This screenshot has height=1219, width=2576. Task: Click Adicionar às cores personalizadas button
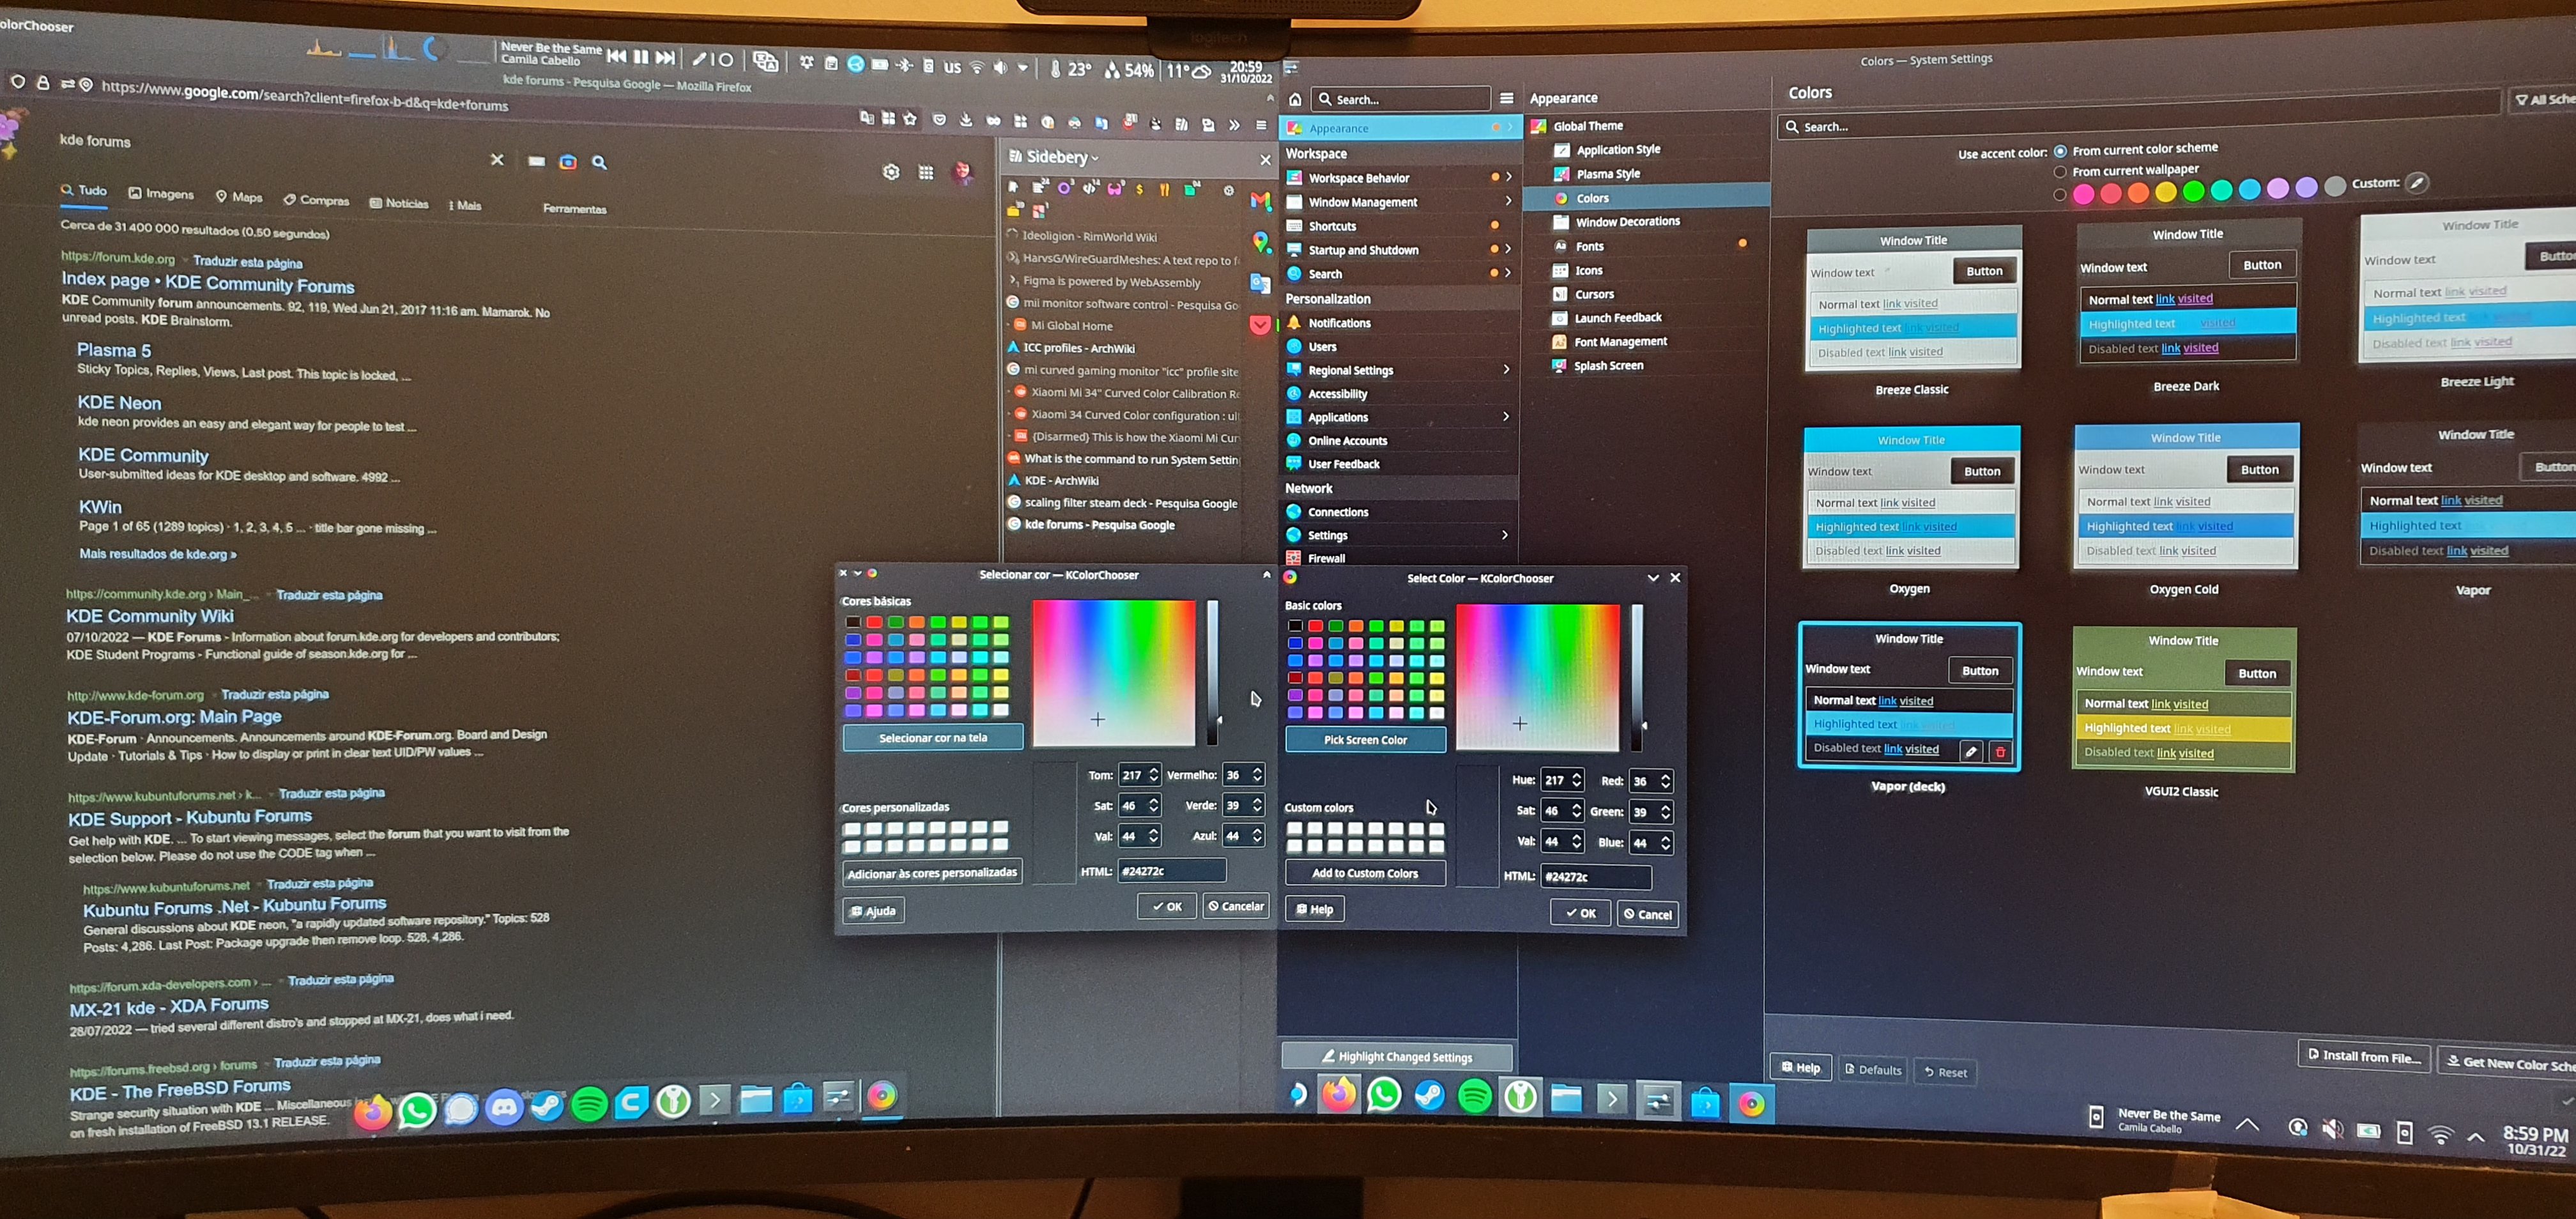(x=932, y=873)
